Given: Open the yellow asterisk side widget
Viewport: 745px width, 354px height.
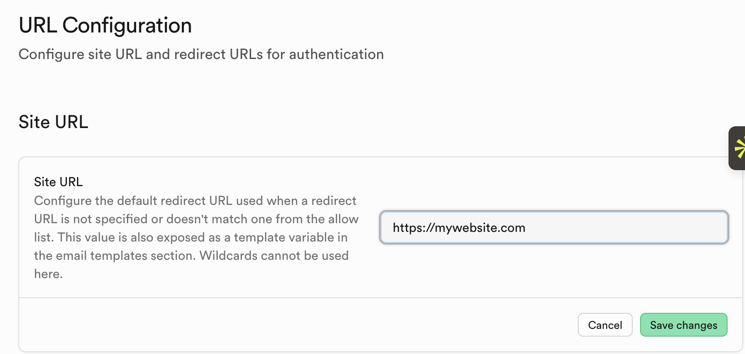Looking at the screenshot, I should click(x=738, y=148).
